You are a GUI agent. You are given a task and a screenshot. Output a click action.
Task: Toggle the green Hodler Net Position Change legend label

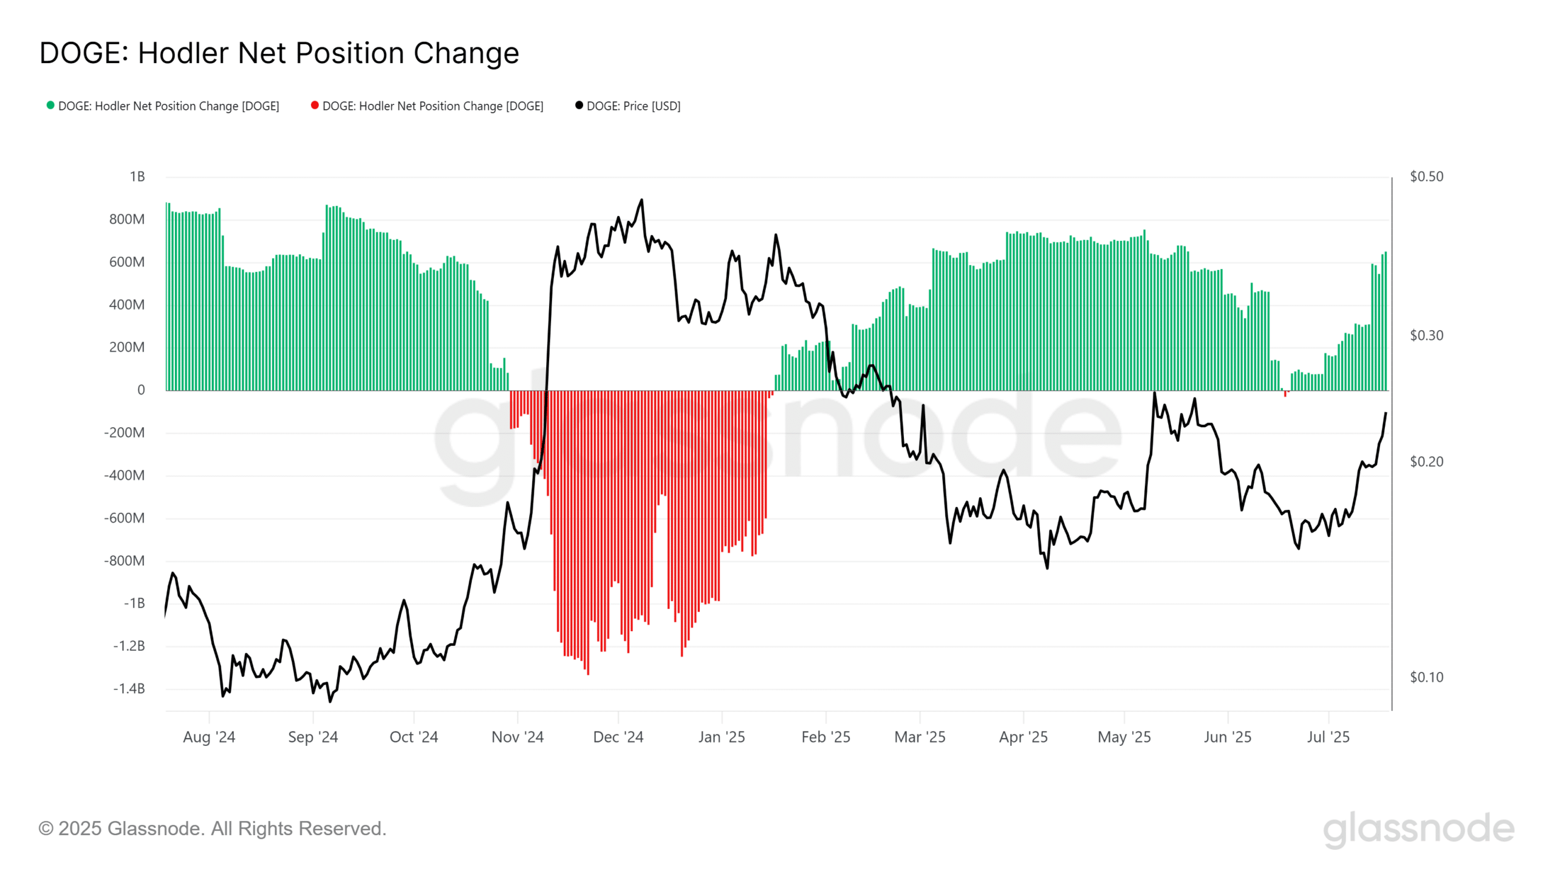click(168, 106)
